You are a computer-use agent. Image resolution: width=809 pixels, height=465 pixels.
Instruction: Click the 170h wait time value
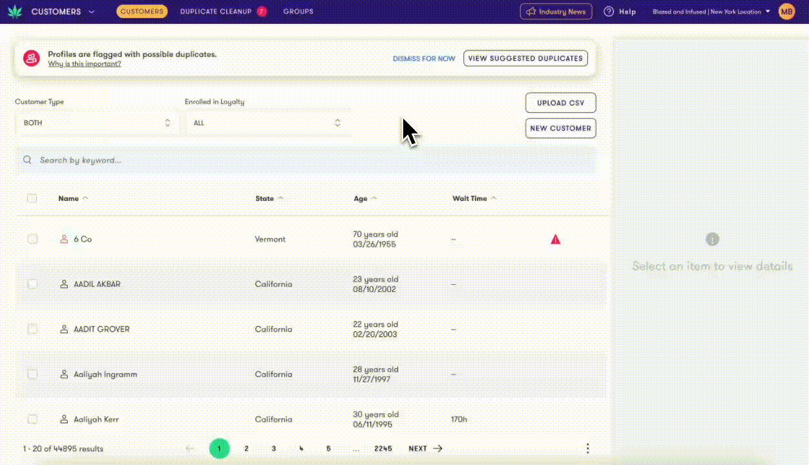tap(459, 419)
